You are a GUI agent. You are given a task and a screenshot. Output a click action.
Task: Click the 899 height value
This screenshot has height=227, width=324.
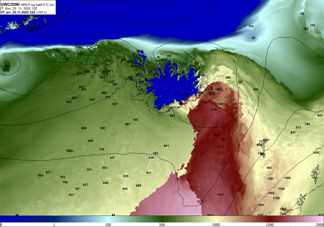point(106,183)
